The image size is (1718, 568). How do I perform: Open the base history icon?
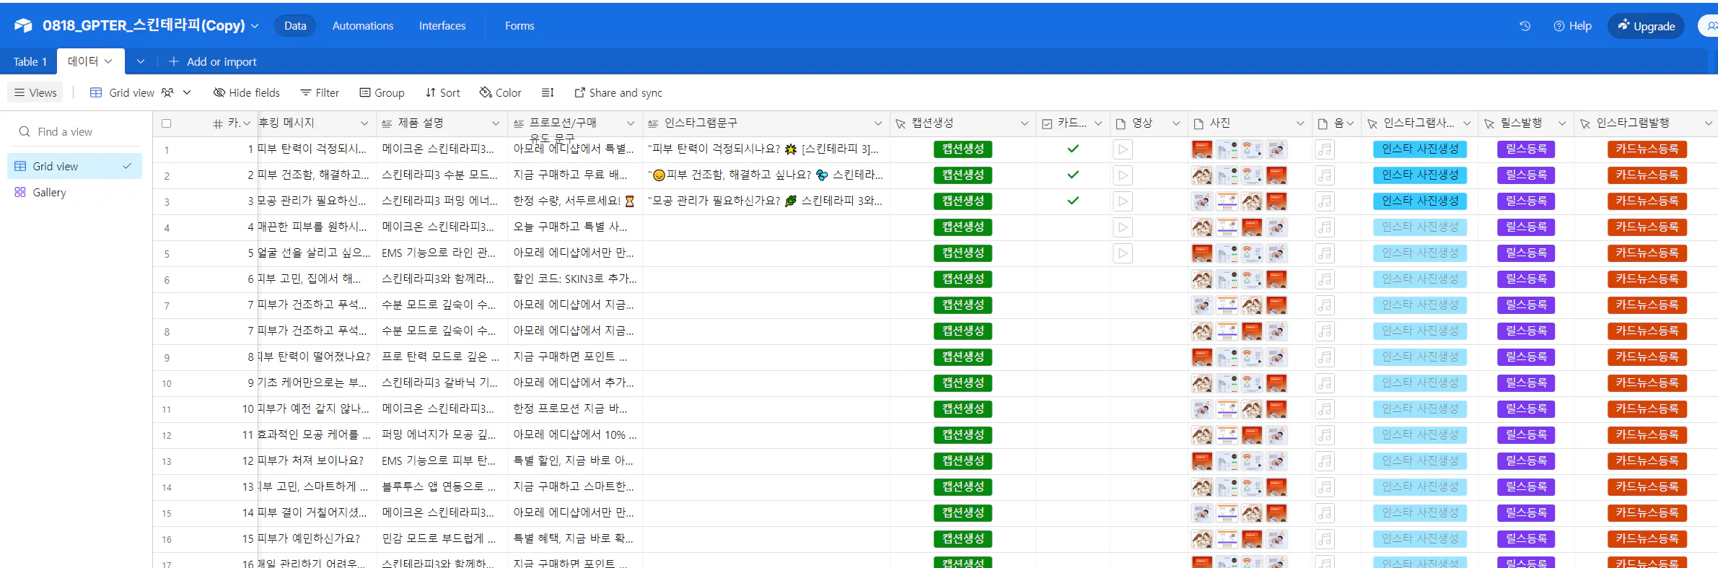tap(1525, 26)
